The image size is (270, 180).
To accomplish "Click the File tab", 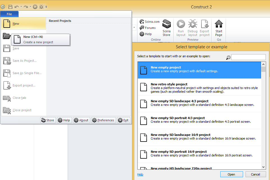I will point(9,14).
